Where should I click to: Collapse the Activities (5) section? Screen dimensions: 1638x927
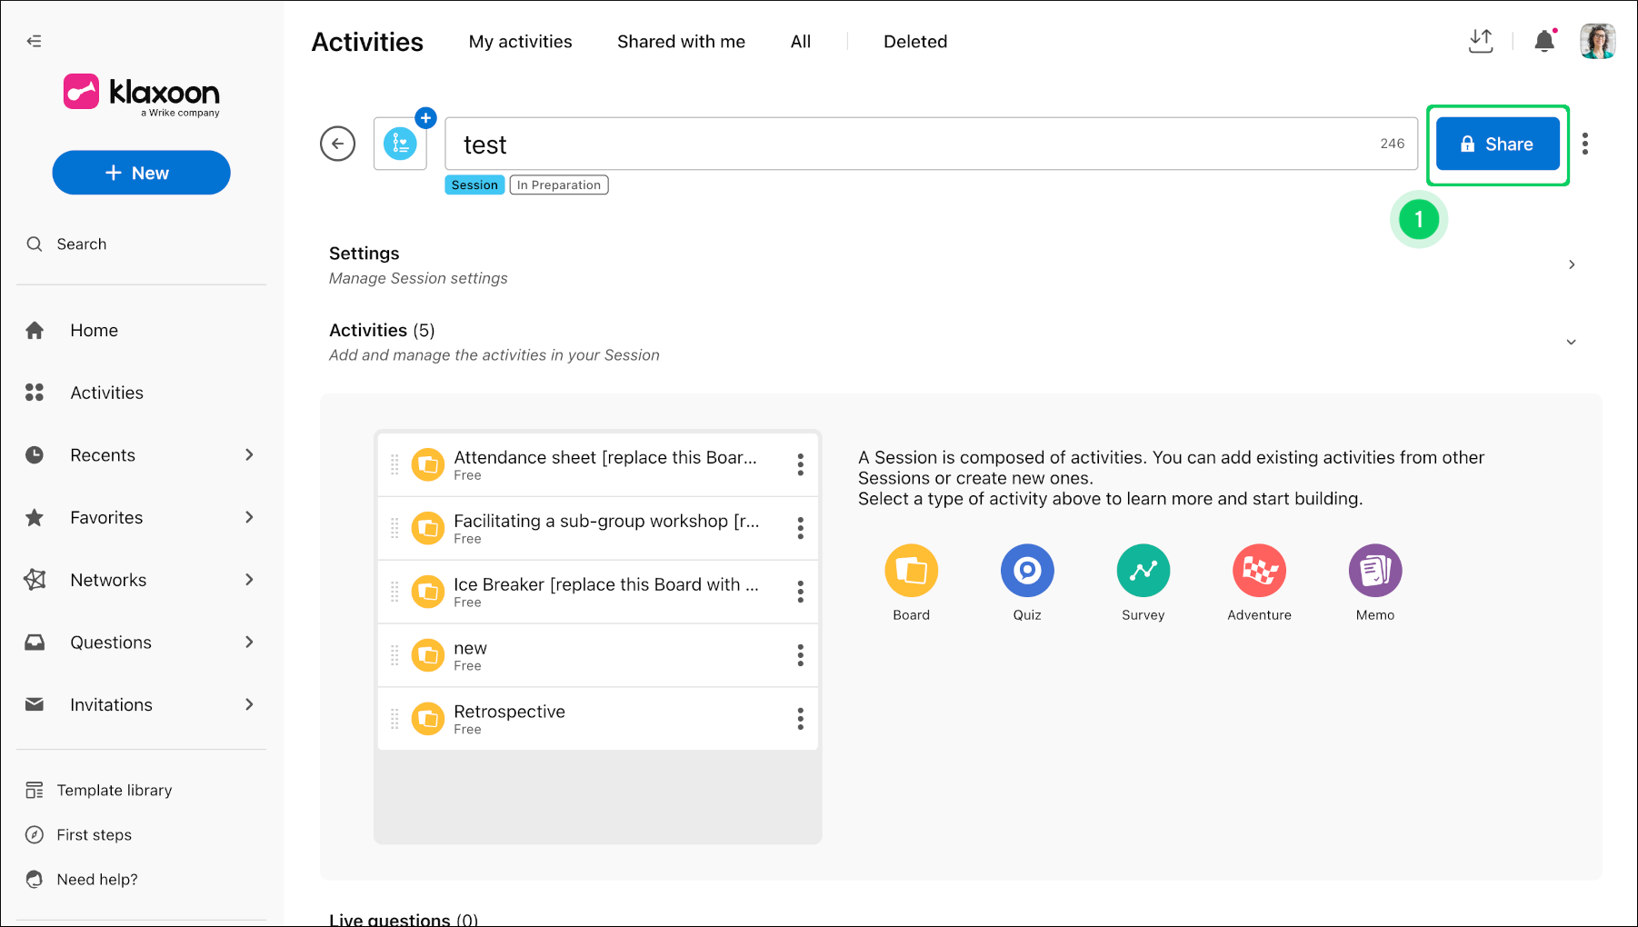(x=1572, y=342)
